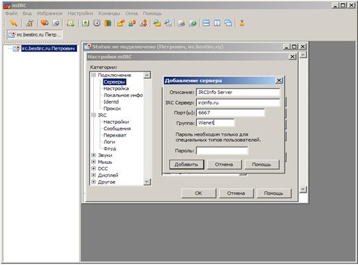The height and width of the screenshot is (265, 358).
Task: Click the colored books toolbar icon
Action: click(108, 23)
